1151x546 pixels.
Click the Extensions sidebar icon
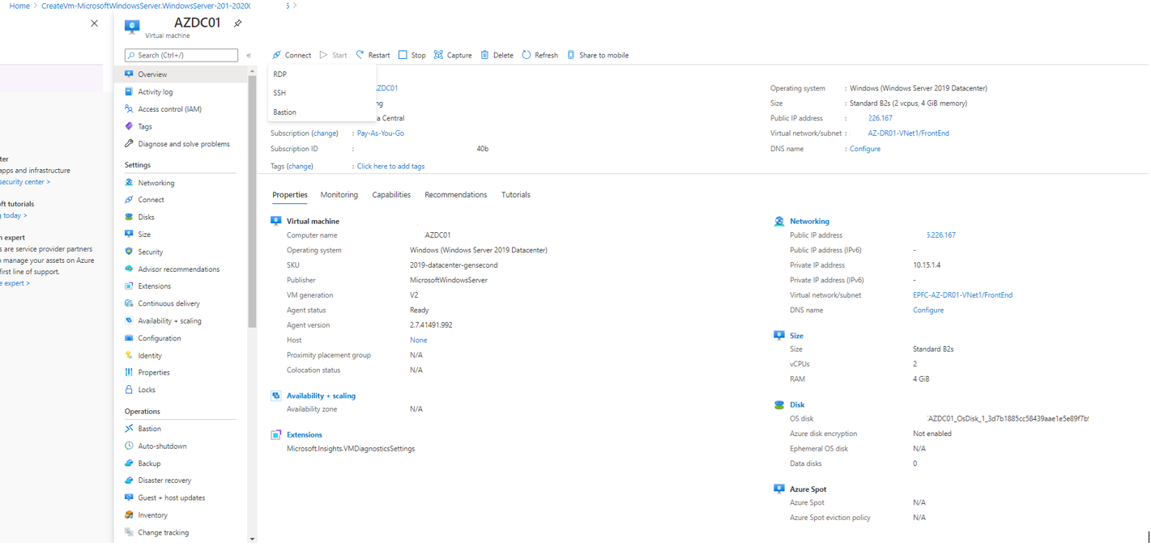coord(129,286)
